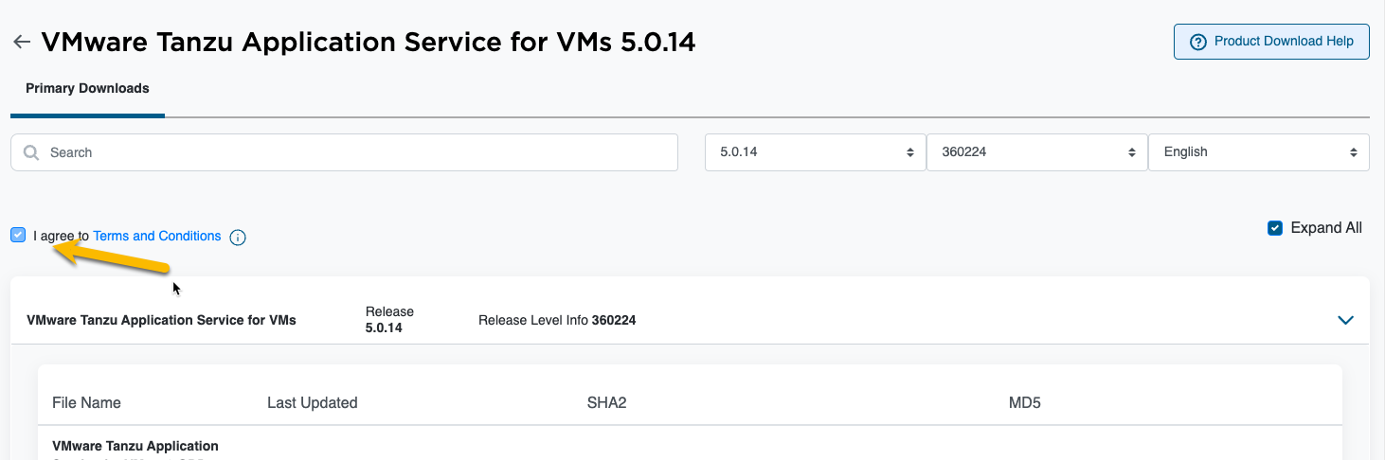This screenshot has width=1385, height=460.
Task: Open Product Download Help
Action: (1271, 42)
